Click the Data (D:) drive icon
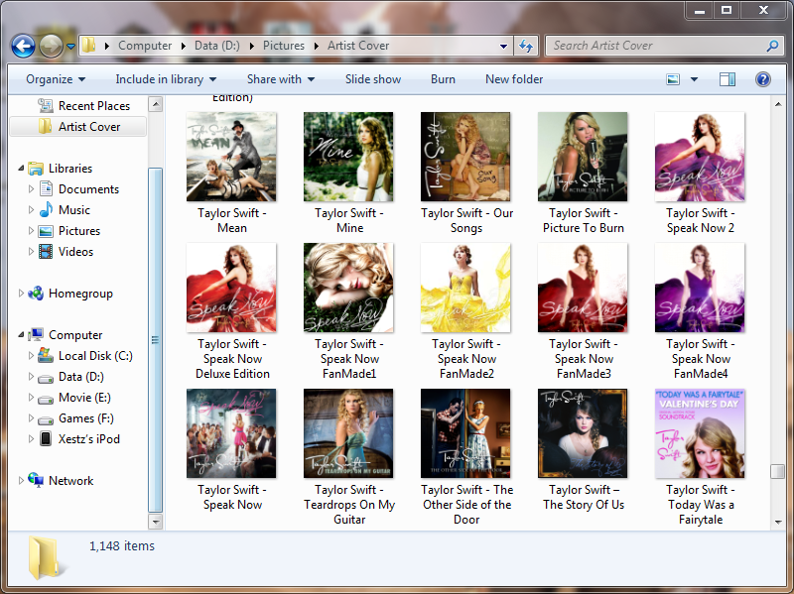The width and height of the screenshot is (794, 594). [x=46, y=378]
